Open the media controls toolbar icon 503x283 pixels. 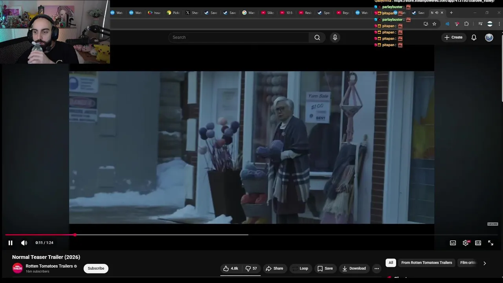480,24
